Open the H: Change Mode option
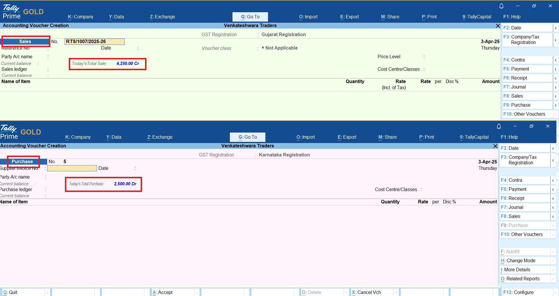 (x=521, y=260)
